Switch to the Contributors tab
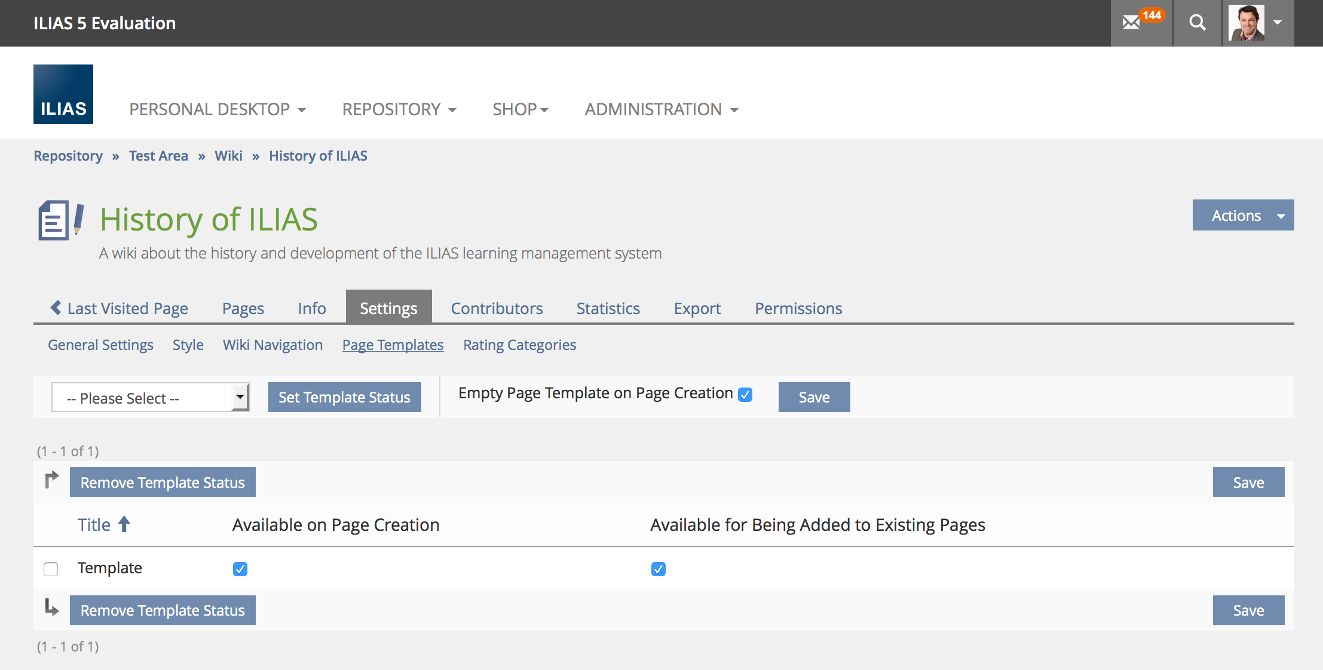This screenshot has width=1323, height=670. coord(497,308)
